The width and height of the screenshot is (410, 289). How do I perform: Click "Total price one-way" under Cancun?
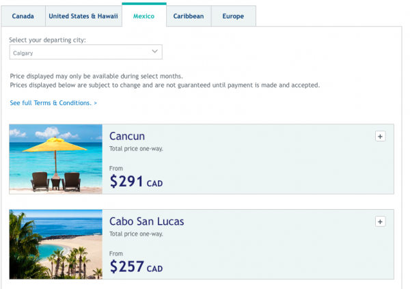pos(136,148)
